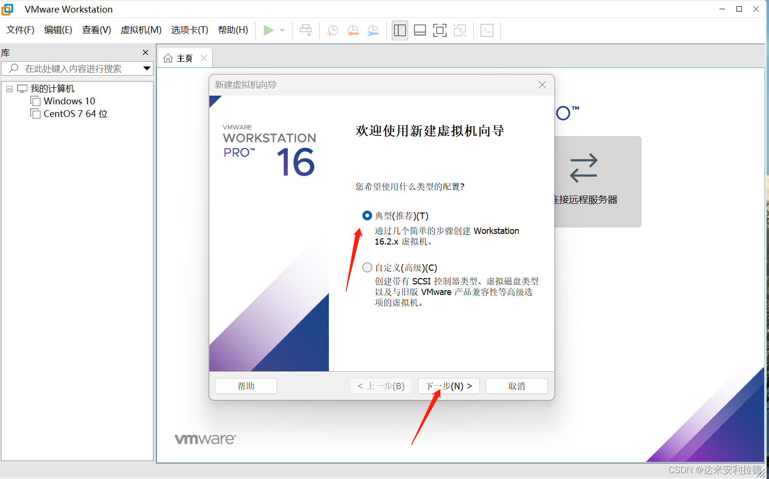Click the console view icon

click(x=487, y=31)
